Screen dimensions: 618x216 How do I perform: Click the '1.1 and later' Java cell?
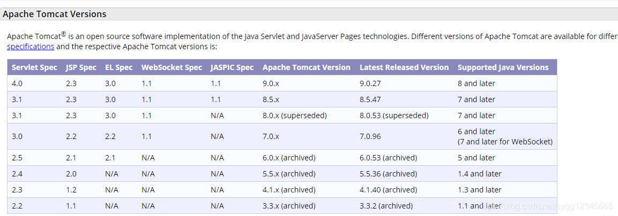[479, 206]
